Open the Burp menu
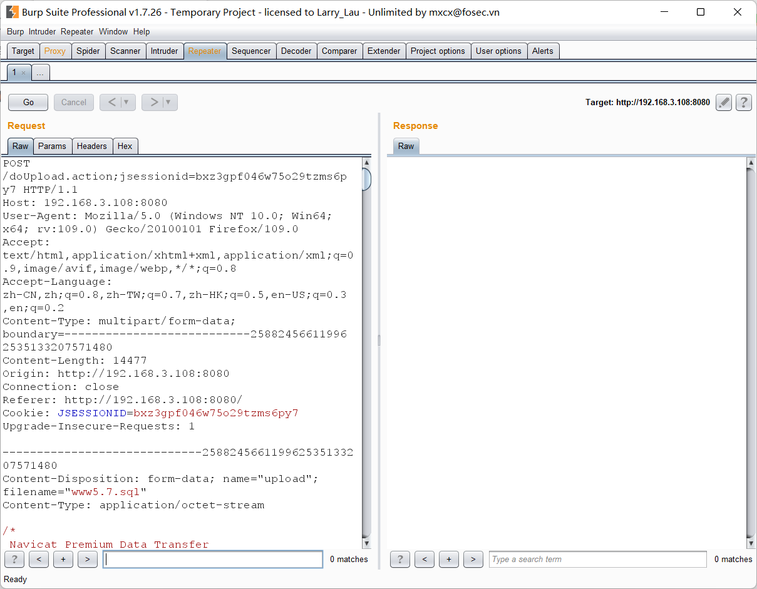Screen dimensions: 757x589 coord(16,31)
